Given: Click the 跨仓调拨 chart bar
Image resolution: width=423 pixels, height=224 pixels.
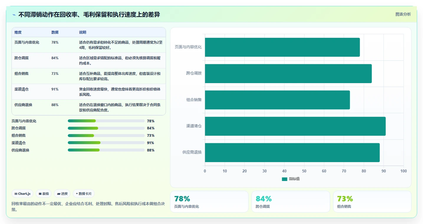Looking at the screenshot, I should pyautogui.click(x=288, y=73).
